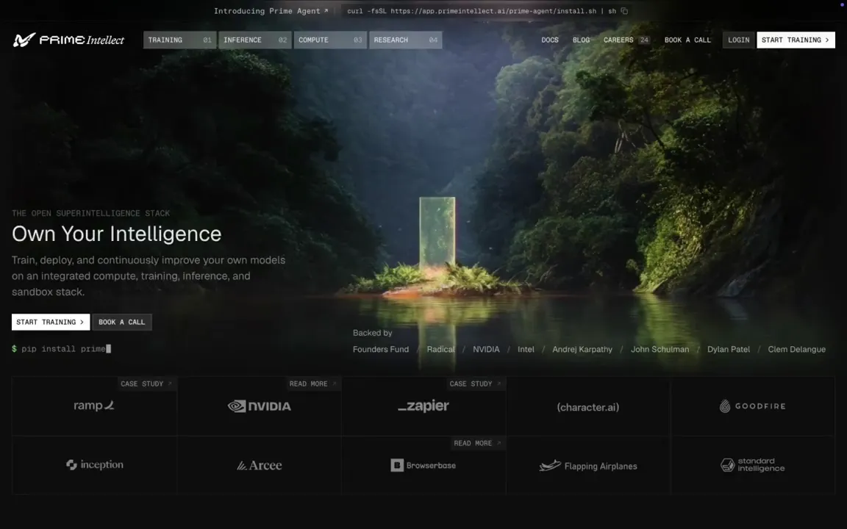This screenshot has height=529, width=847.
Task: Click Andrej Karpathy backer name
Action: click(x=582, y=349)
